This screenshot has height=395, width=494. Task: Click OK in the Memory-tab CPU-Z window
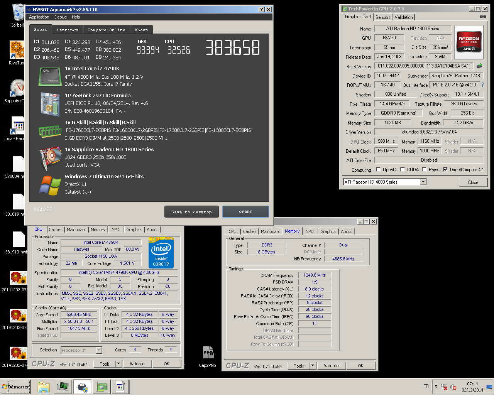(x=360, y=366)
